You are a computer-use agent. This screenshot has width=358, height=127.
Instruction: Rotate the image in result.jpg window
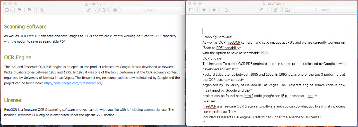point(276,10)
